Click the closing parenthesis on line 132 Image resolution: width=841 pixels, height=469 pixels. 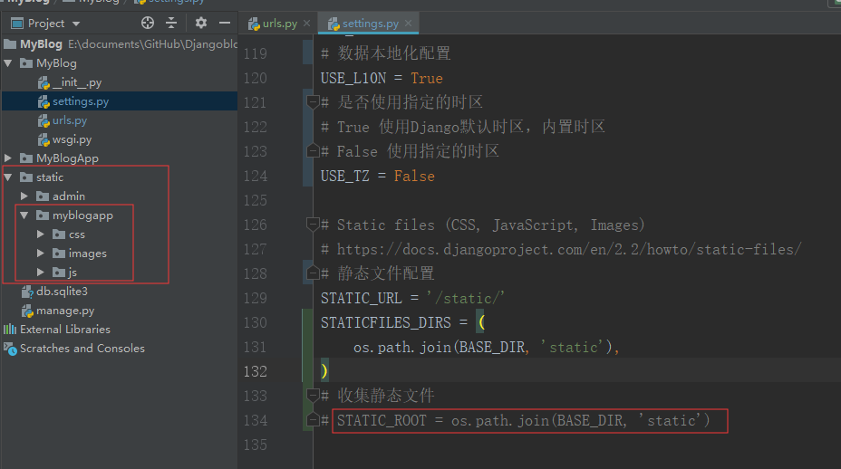pyautogui.click(x=324, y=371)
